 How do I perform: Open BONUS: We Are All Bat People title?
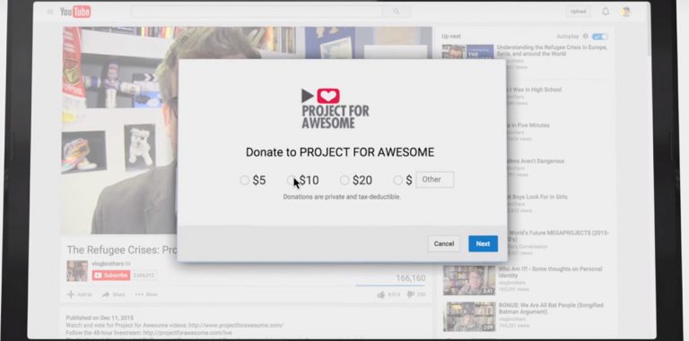(551, 308)
